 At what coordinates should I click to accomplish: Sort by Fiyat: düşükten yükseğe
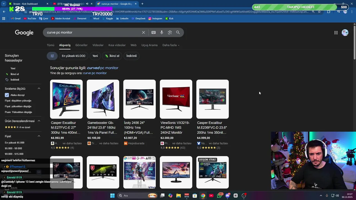coord(18,101)
